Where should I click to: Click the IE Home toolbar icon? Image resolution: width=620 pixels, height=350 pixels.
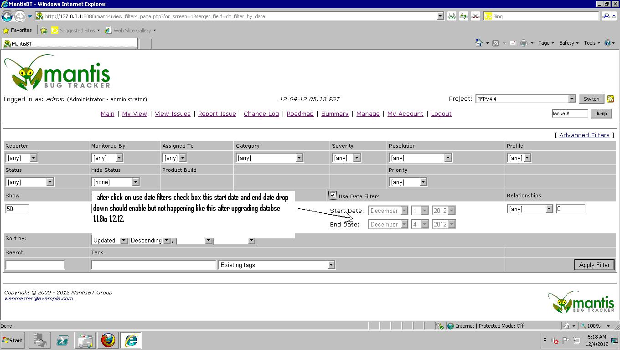pyautogui.click(x=479, y=43)
